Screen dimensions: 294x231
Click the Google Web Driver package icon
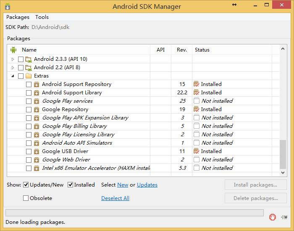coord(37,160)
